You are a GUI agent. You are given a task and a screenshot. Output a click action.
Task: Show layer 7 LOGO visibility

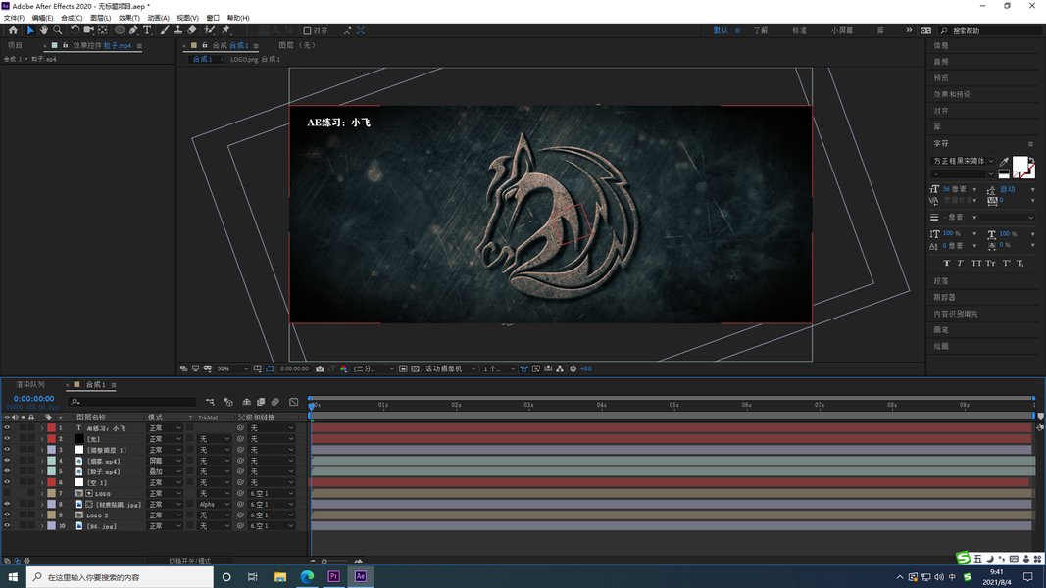pos(7,493)
